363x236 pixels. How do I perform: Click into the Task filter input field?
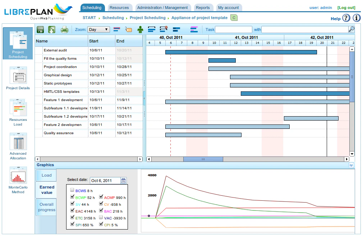click(x=234, y=29)
